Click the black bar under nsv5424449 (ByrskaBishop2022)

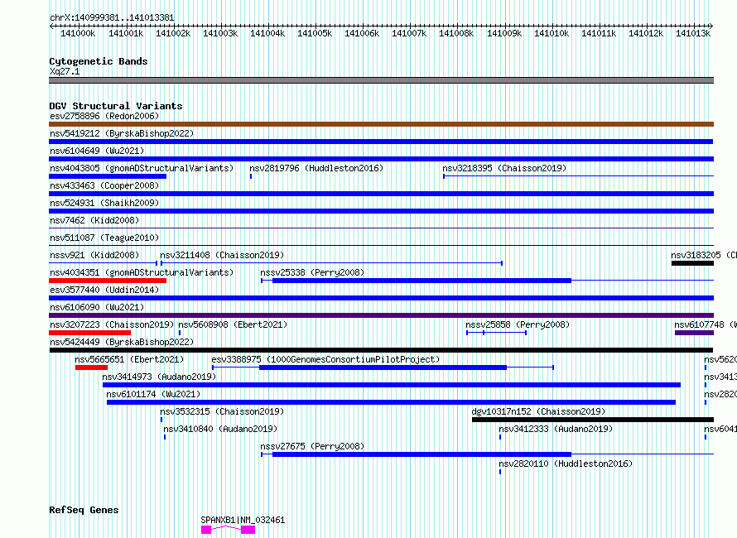(x=381, y=350)
